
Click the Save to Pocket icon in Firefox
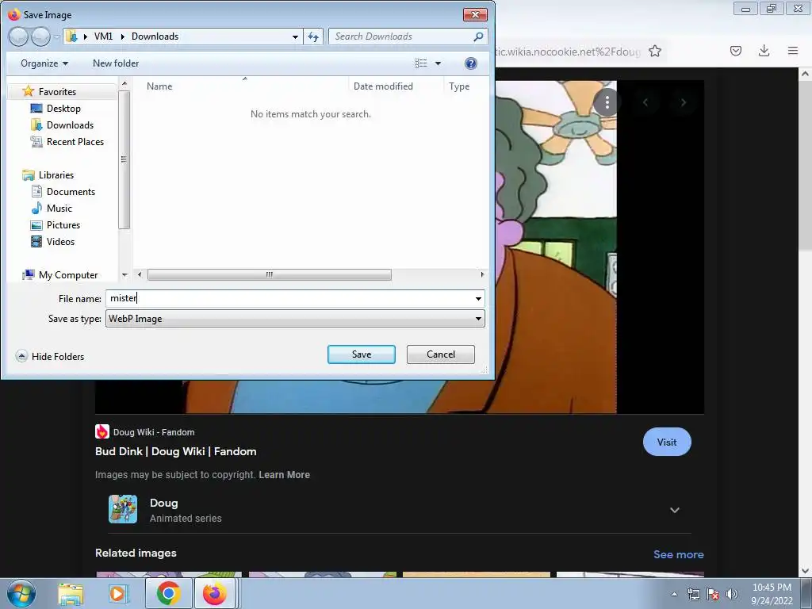[x=736, y=51]
